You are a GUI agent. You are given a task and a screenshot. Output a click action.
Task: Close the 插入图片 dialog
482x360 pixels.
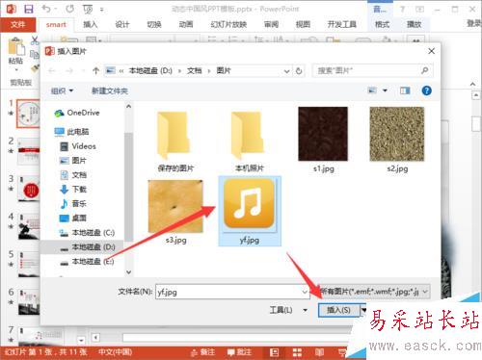pyautogui.click(x=432, y=51)
